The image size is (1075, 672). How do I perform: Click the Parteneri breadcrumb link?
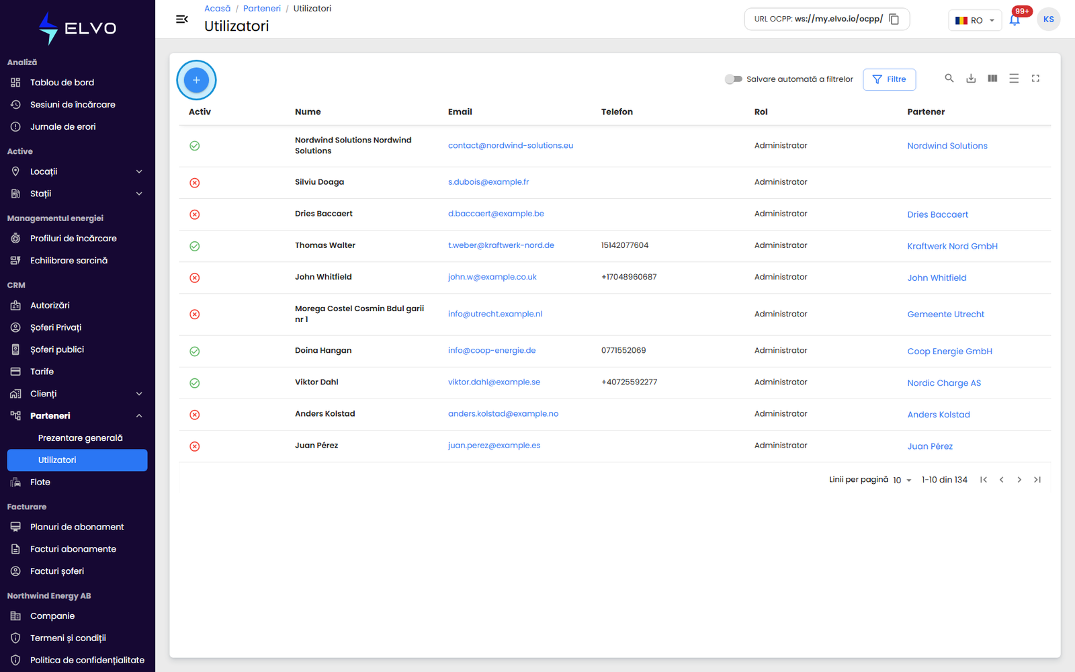pyautogui.click(x=262, y=9)
